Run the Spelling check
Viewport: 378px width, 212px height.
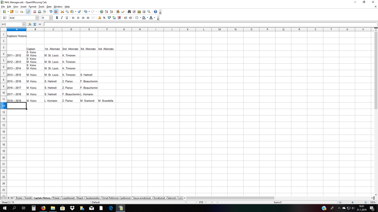[51, 11]
